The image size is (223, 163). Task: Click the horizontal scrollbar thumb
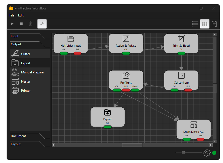(132, 145)
